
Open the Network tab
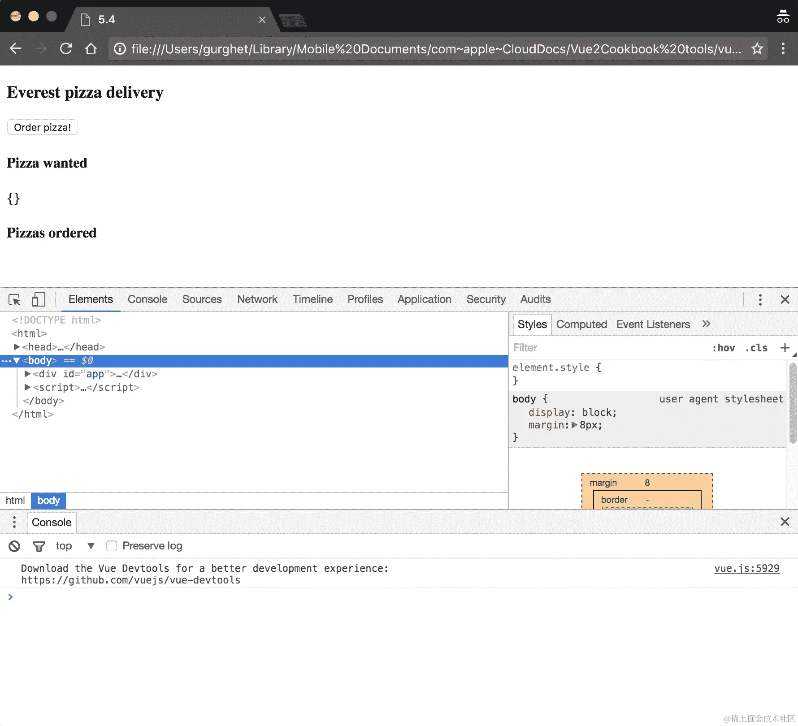[x=257, y=299]
